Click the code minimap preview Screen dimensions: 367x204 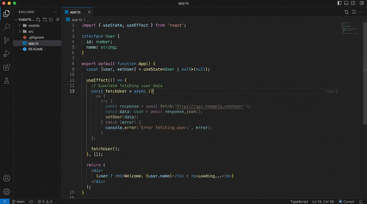pos(349,28)
